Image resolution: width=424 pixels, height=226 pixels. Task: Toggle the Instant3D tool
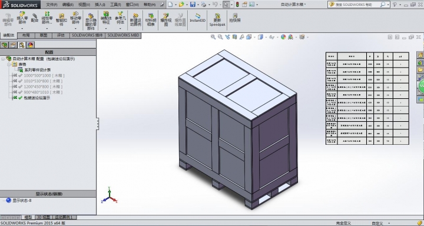(x=197, y=18)
